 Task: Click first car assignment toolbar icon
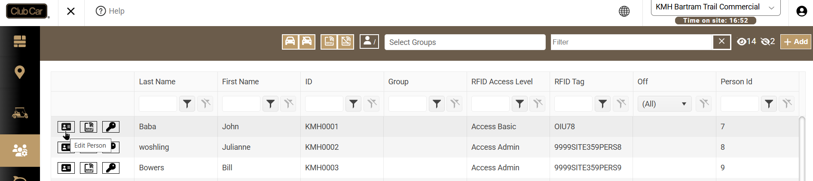pyautogui.click(x=290, y=42)
